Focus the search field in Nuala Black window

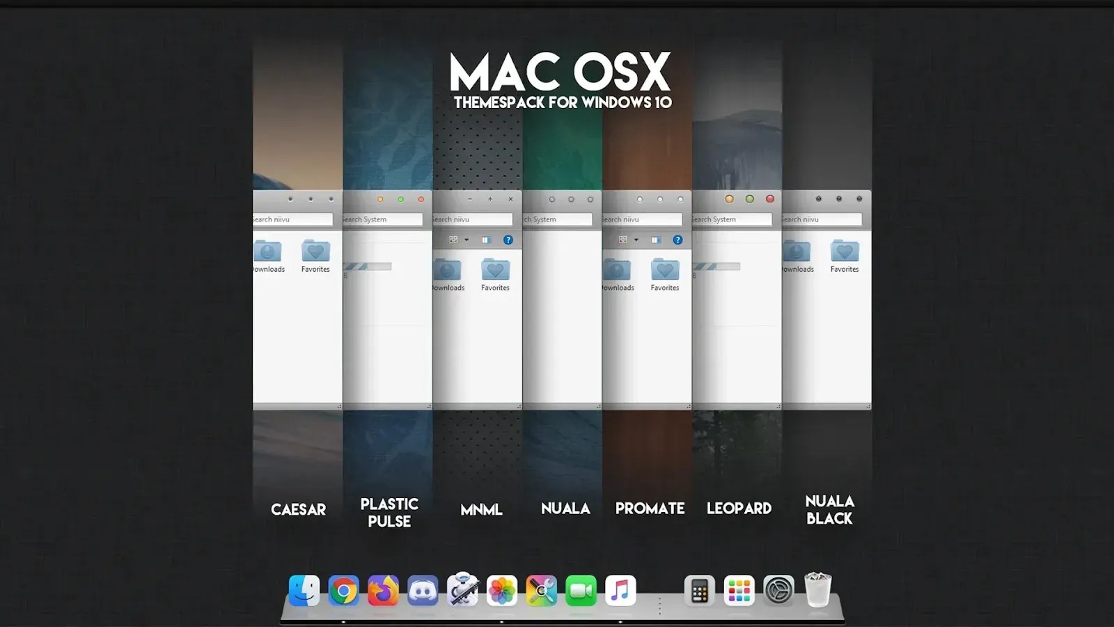coord(822,219)
